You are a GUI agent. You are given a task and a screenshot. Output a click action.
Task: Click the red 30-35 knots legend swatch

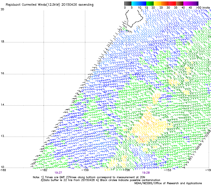[x=172, y=3]
